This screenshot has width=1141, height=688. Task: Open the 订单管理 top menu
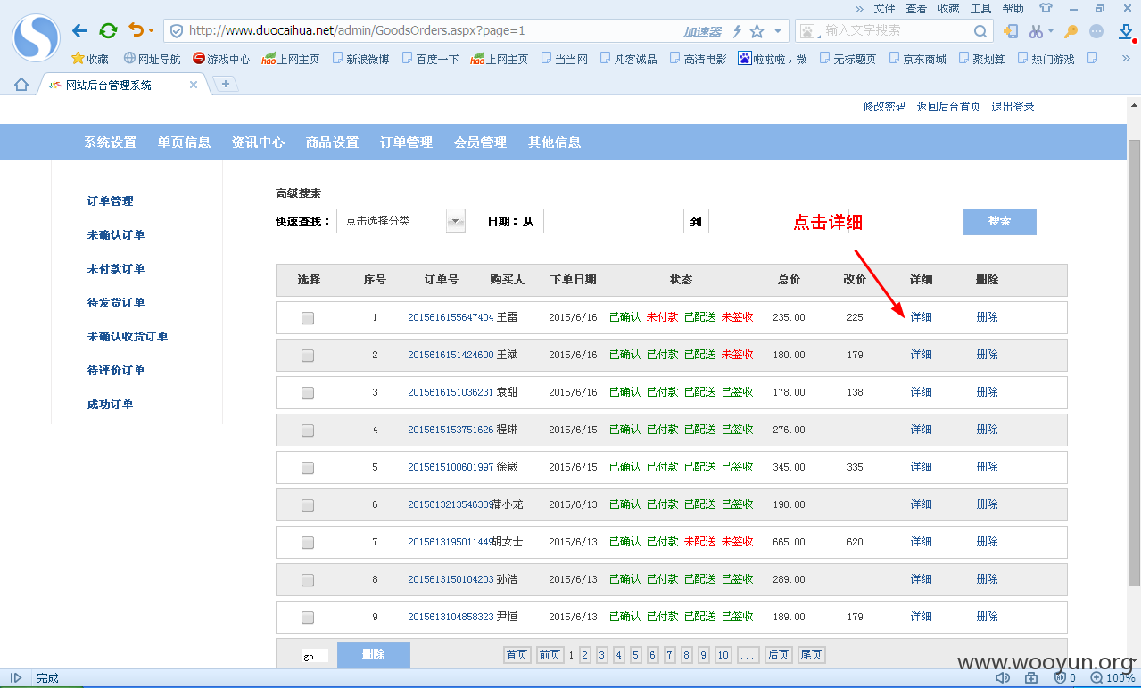[406, 143]
